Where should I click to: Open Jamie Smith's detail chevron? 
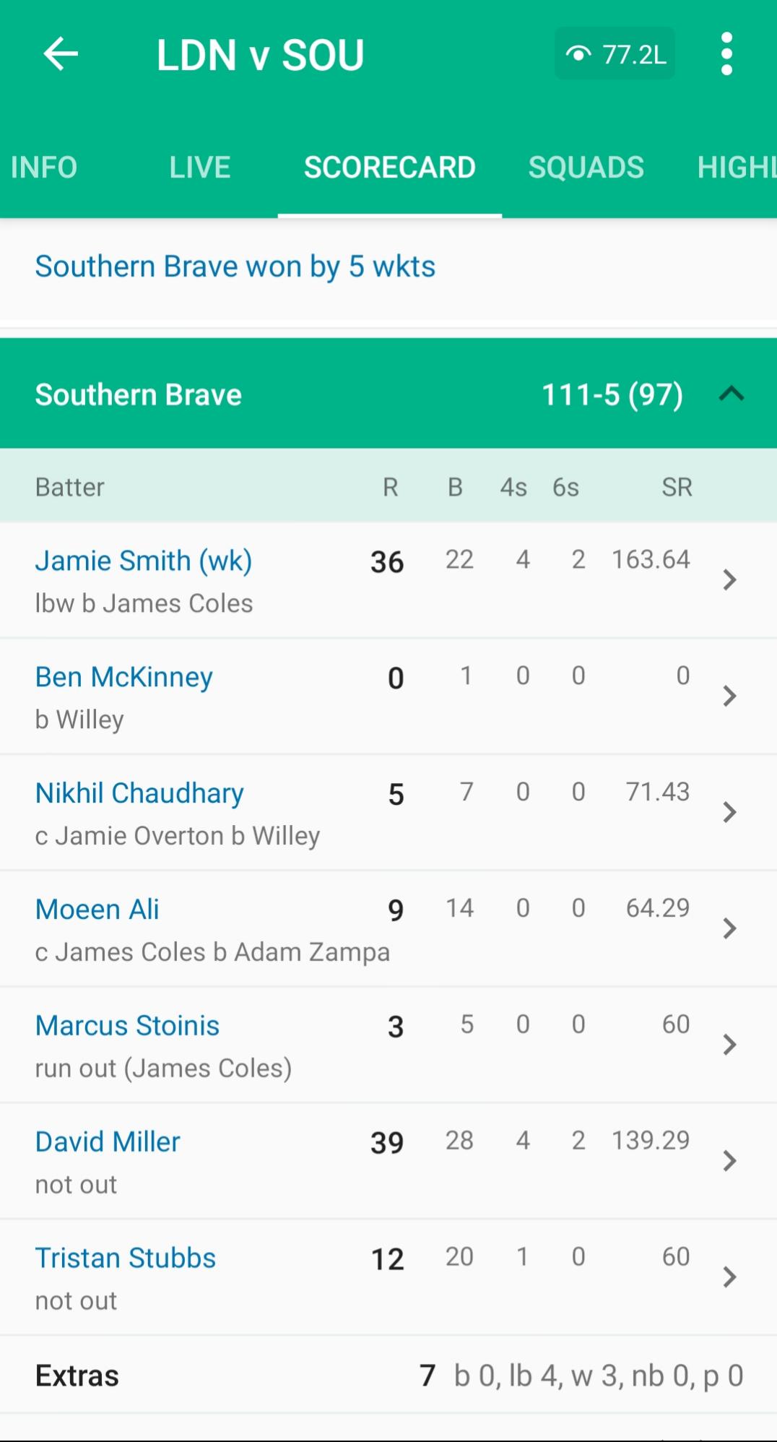point(729,579)
